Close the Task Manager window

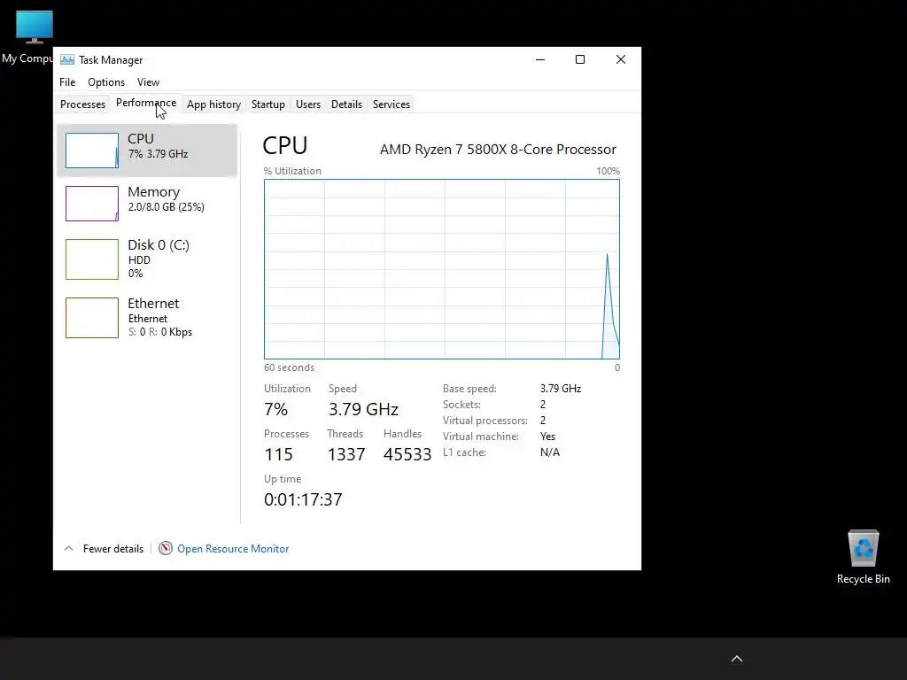point(621,59)
